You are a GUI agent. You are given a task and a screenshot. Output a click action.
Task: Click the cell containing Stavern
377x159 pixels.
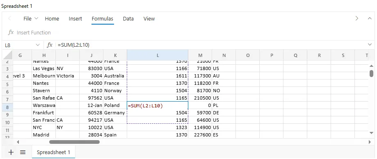click(44, 91)
